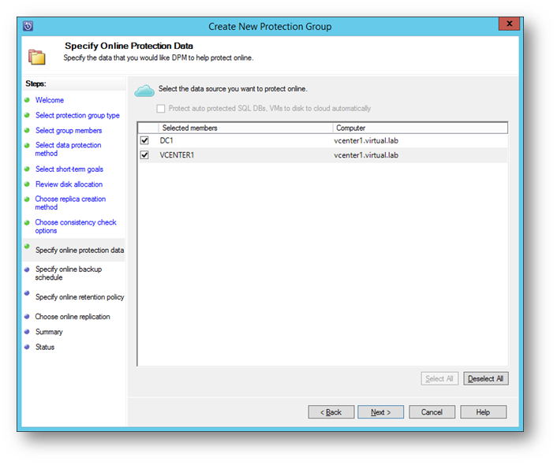Select Choose online replication step

(73, 317)
